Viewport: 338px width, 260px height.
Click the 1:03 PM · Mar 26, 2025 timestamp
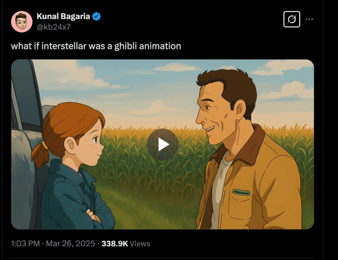(53, 244)
